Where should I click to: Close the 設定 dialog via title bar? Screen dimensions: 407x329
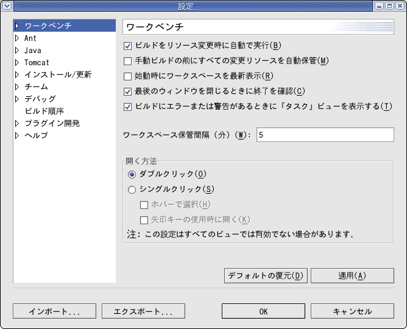coord(400,5)
